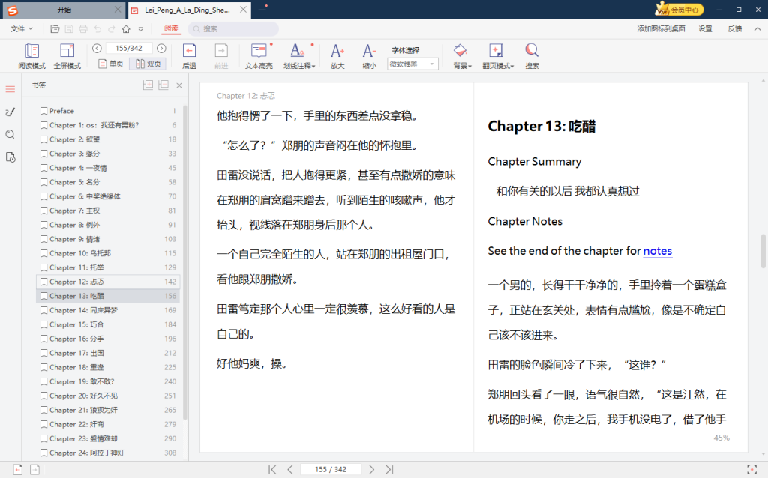Open the annotations pen icon in sidebar

[10, 112]
